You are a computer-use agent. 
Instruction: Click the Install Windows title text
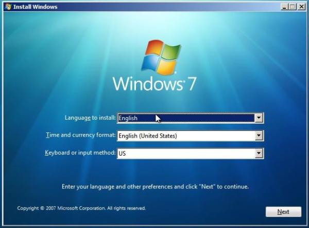point(35,7)
